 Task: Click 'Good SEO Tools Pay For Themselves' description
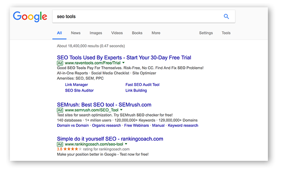(x=130, y=68)
